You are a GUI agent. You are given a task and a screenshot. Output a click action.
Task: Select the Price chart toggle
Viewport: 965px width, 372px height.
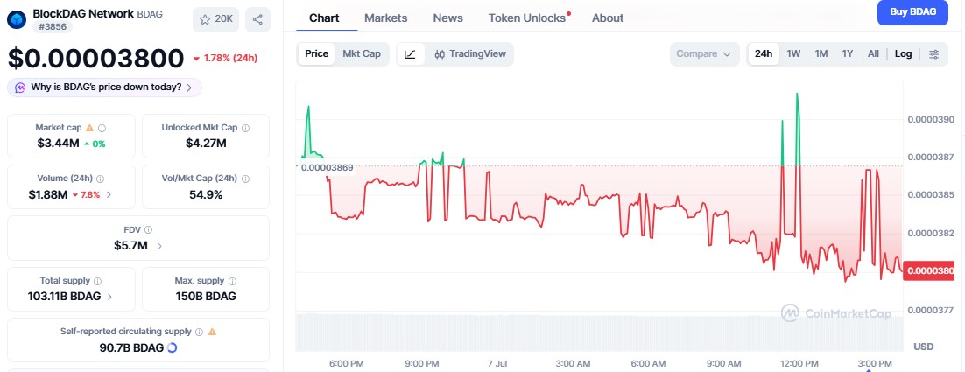316,54
